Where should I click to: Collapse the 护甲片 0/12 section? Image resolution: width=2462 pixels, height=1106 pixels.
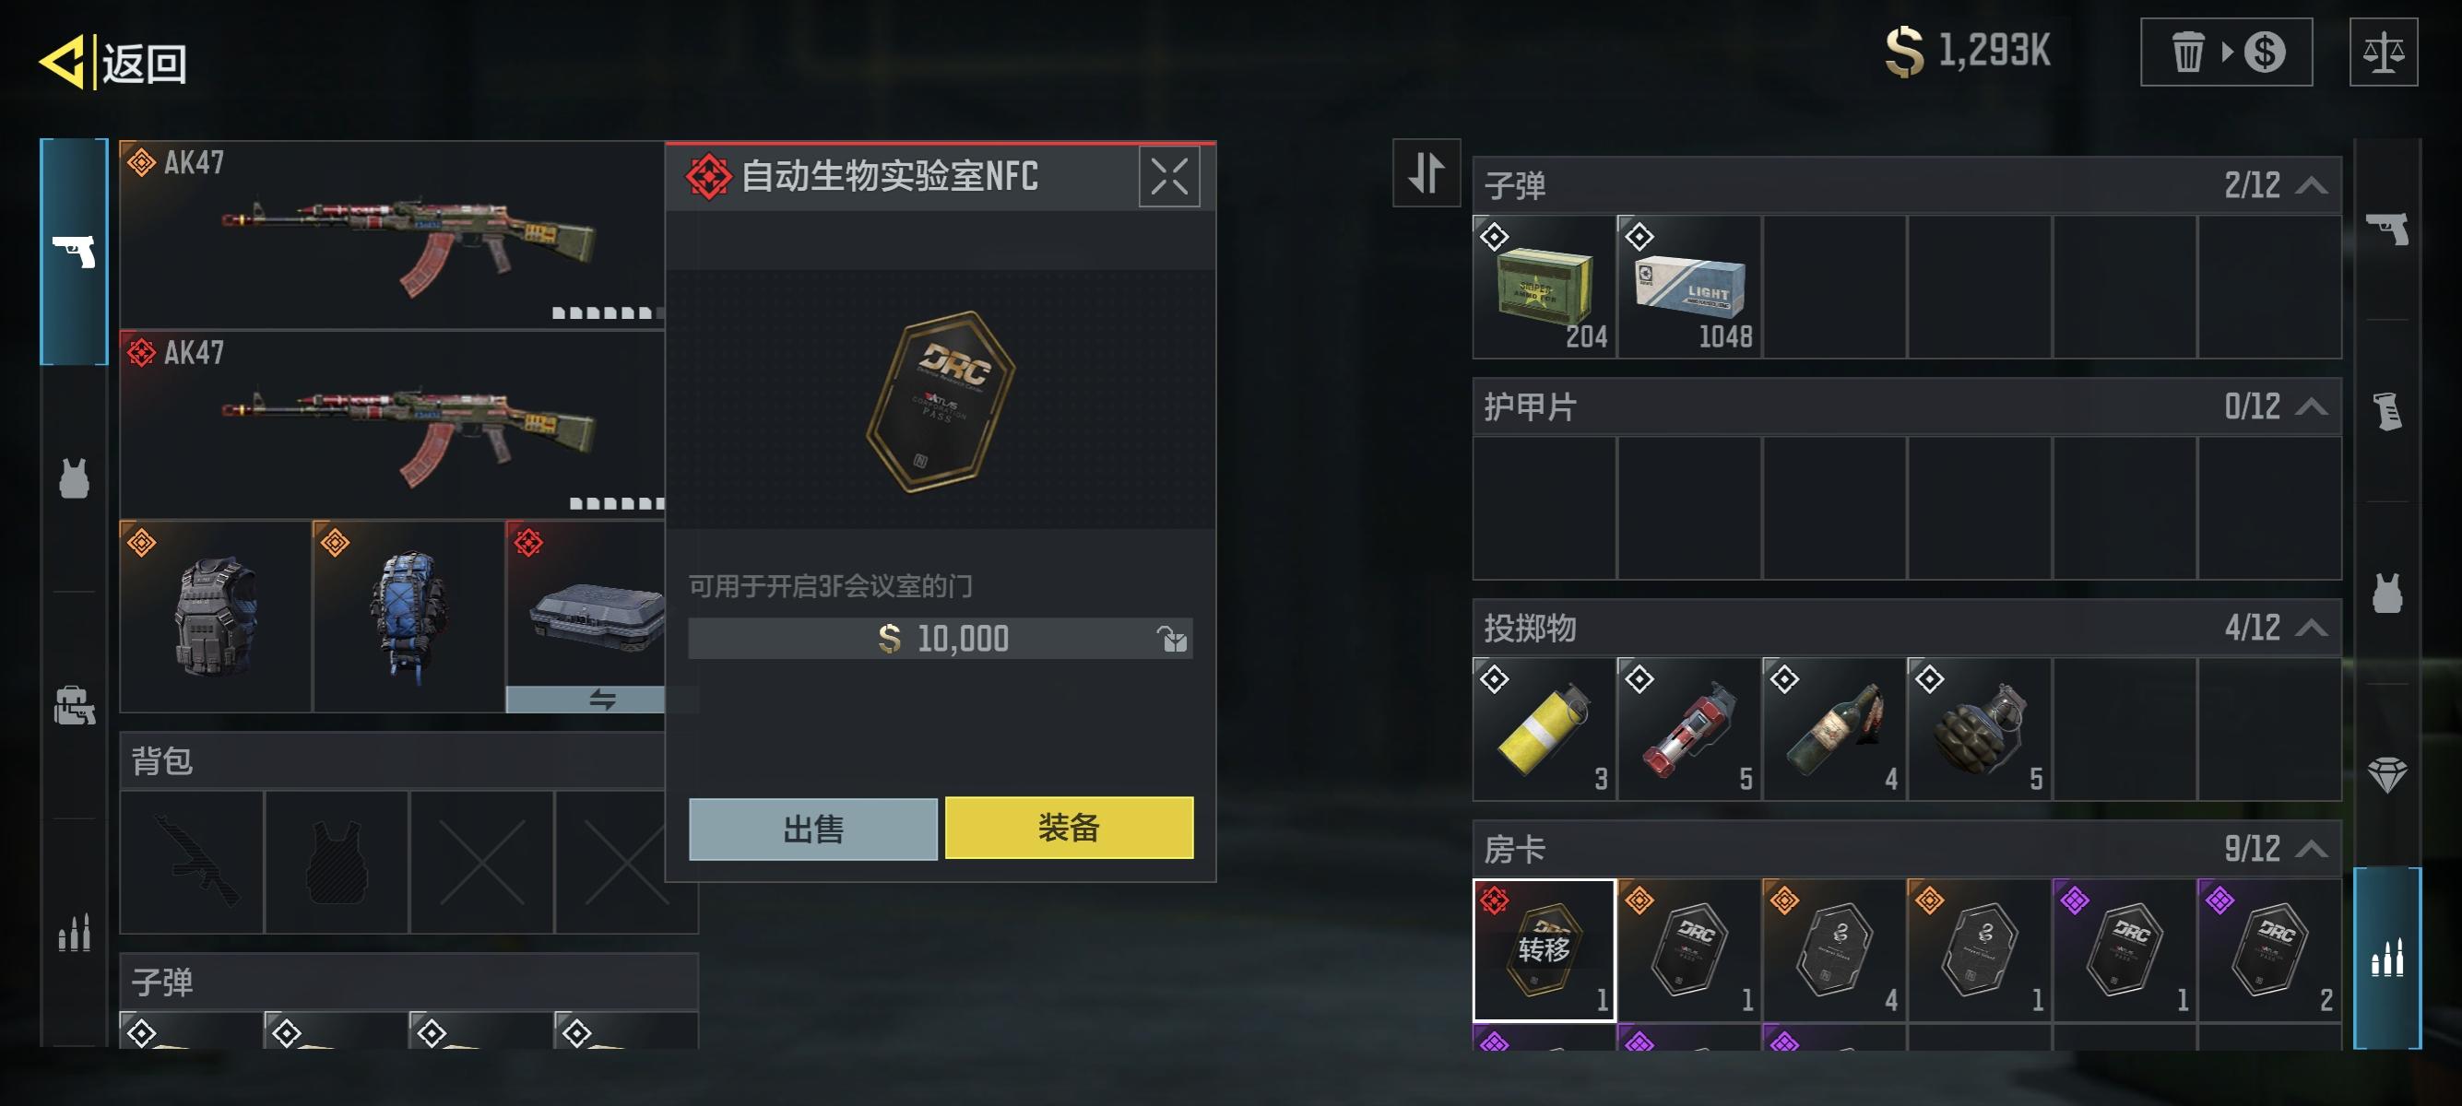pos(2310,406)
